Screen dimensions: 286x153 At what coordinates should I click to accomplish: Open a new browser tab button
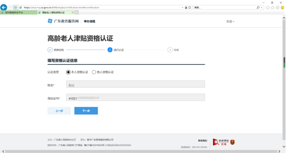coord(76,12)
